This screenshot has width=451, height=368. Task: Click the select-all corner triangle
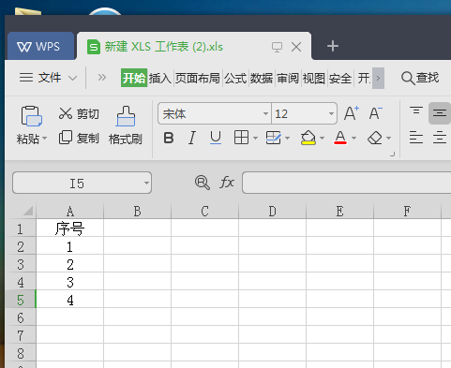pyautogui.click(x=28, y=211)
